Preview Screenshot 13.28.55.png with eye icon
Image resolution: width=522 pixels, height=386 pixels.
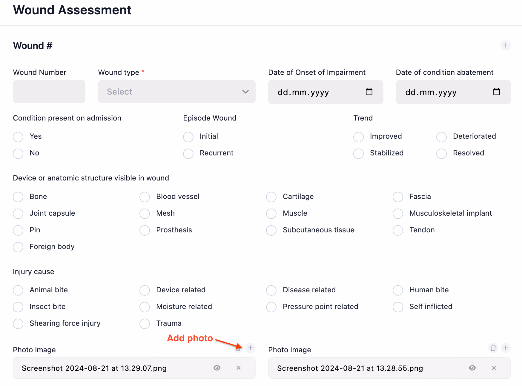click(x=472, y=368)
